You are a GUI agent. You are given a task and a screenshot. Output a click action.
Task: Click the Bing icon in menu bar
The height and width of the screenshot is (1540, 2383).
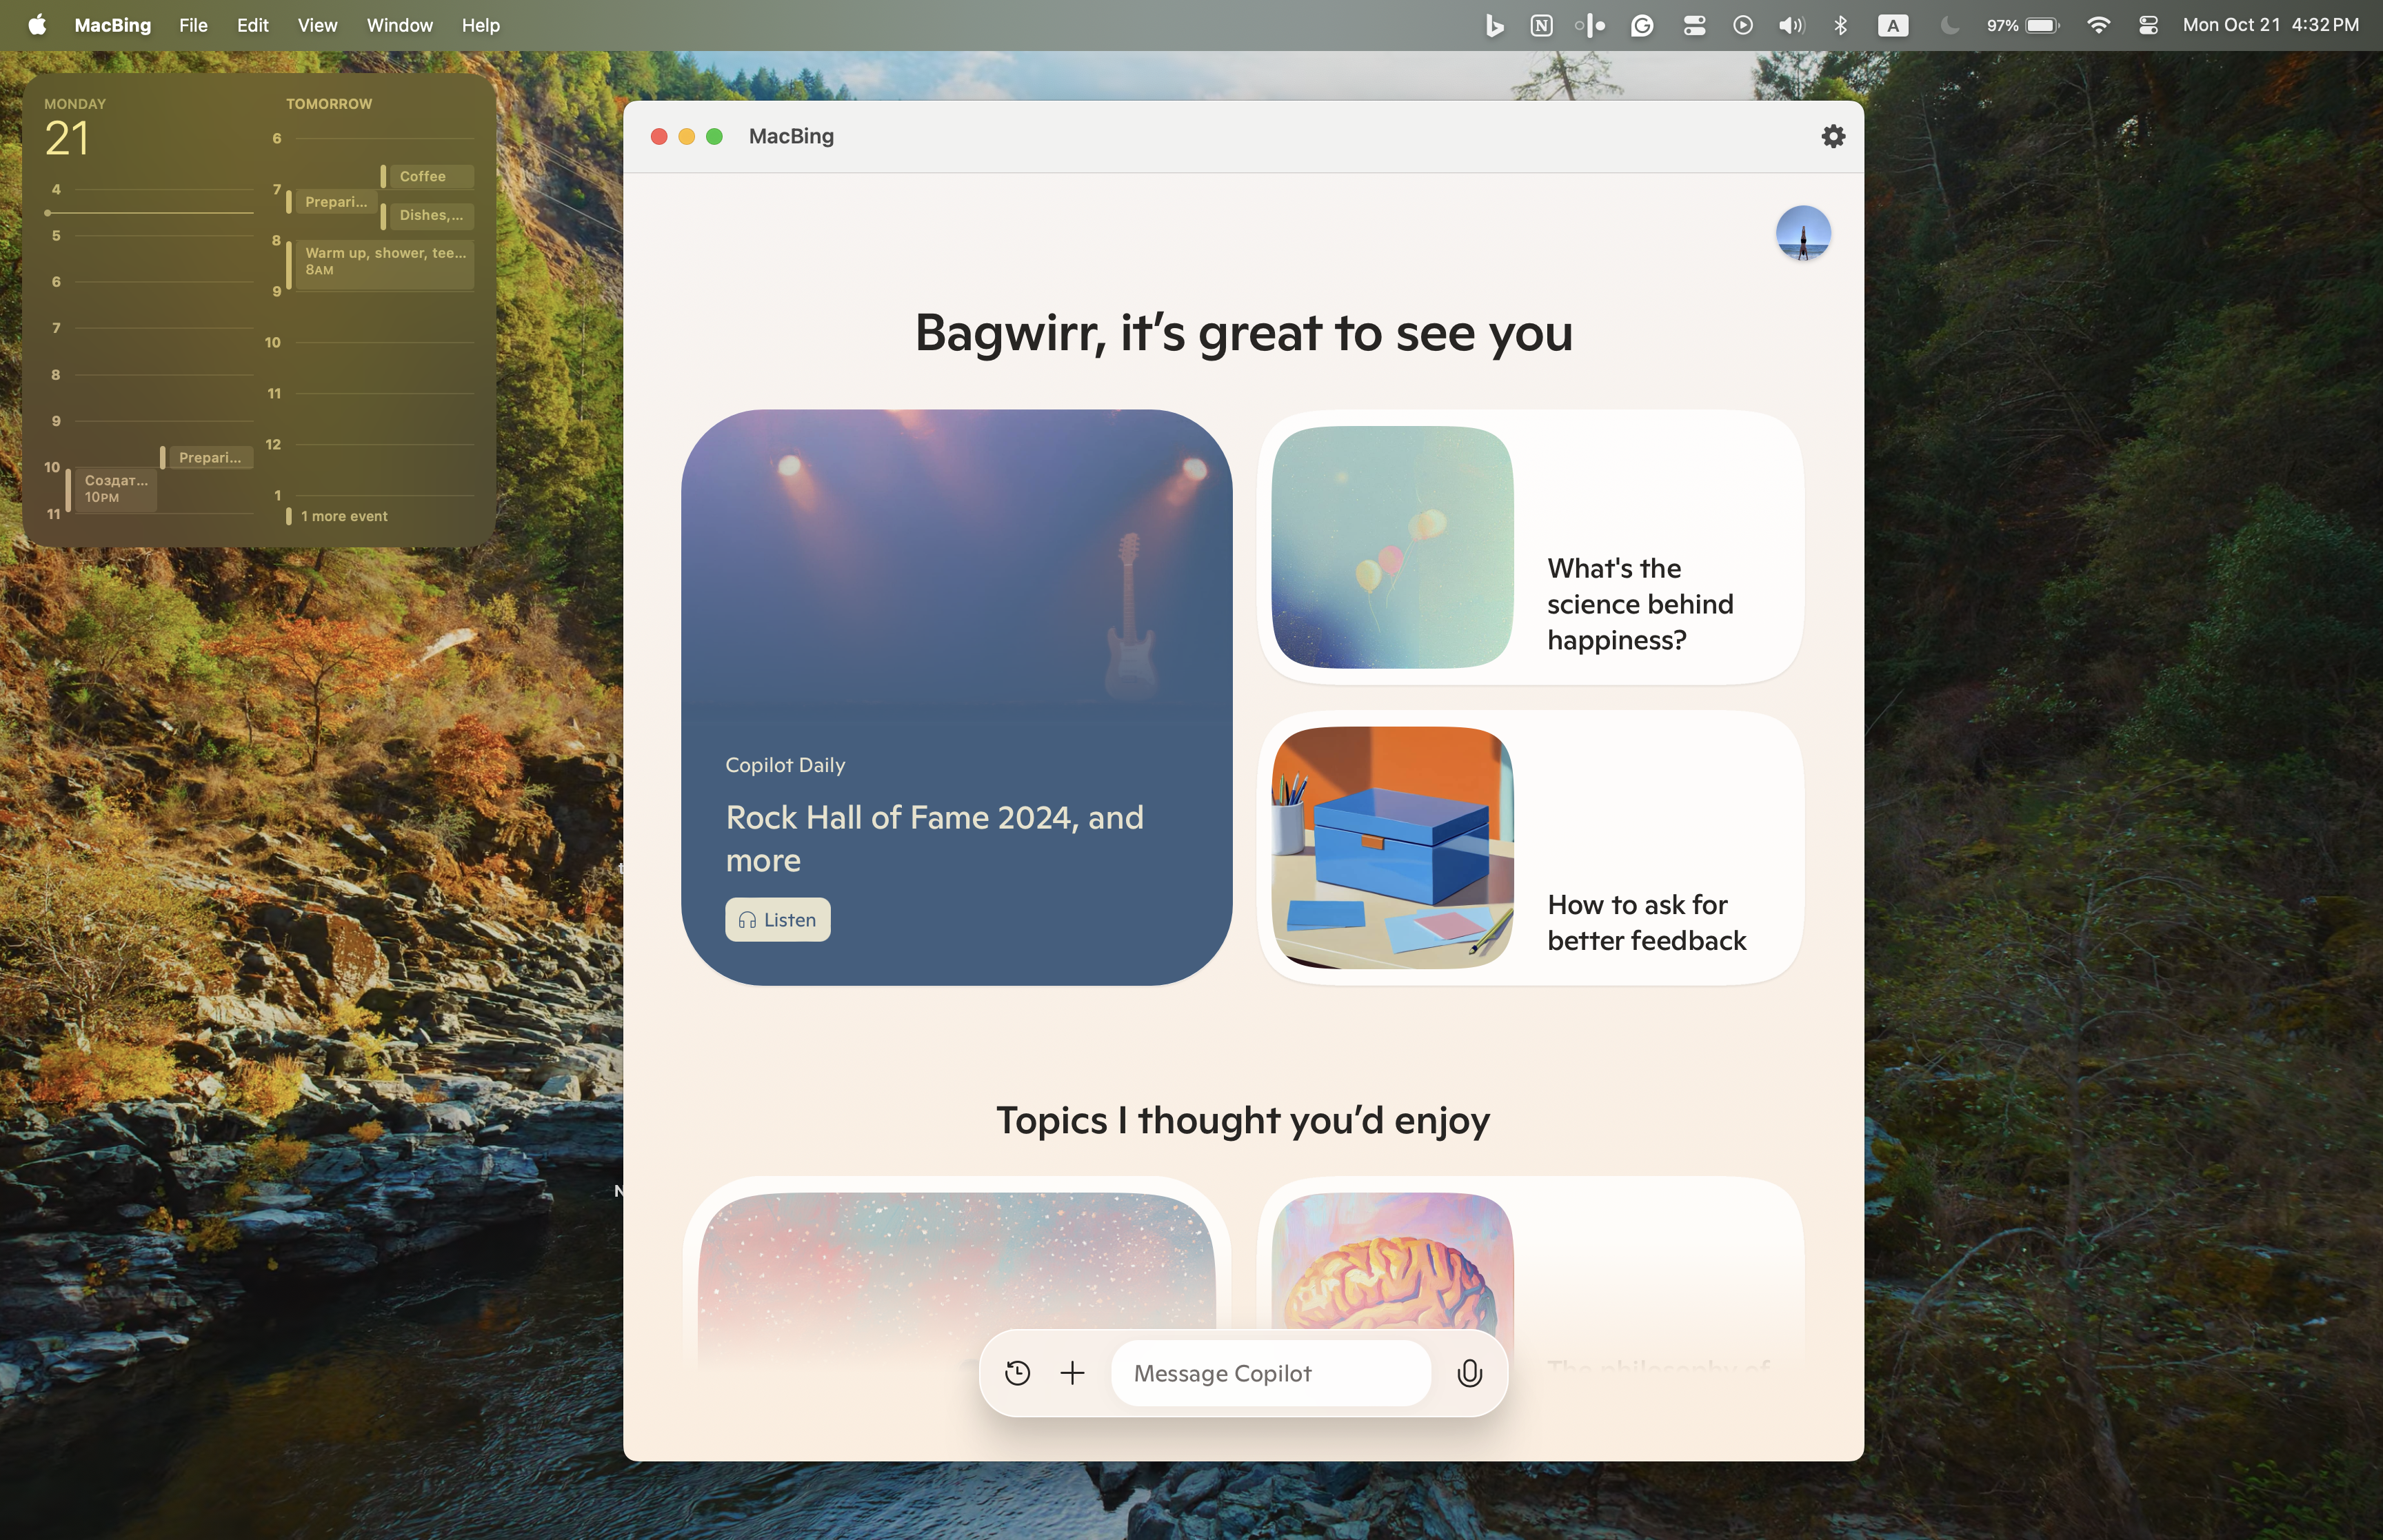coord(1494,25)
